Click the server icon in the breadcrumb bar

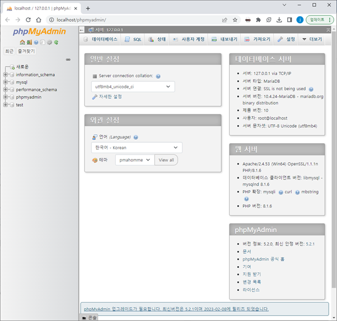click(91, 30)
